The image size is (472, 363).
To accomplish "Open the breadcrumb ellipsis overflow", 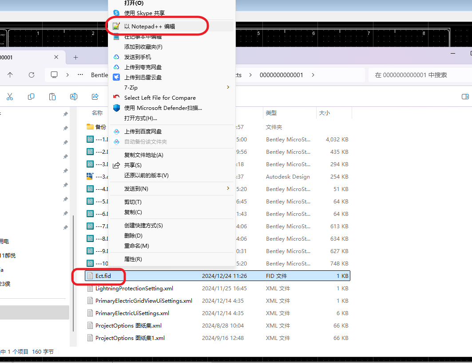I will (80, 75).
